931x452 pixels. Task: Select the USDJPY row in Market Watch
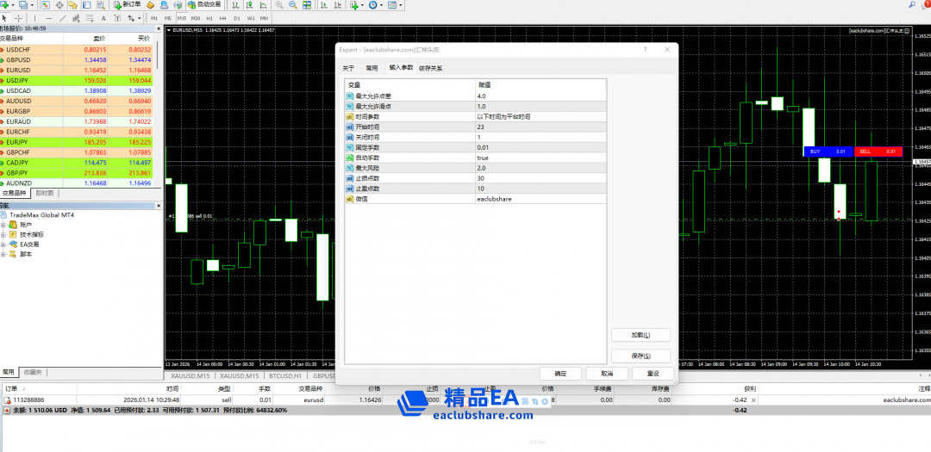pyautogui.click(x=79, y=80)
